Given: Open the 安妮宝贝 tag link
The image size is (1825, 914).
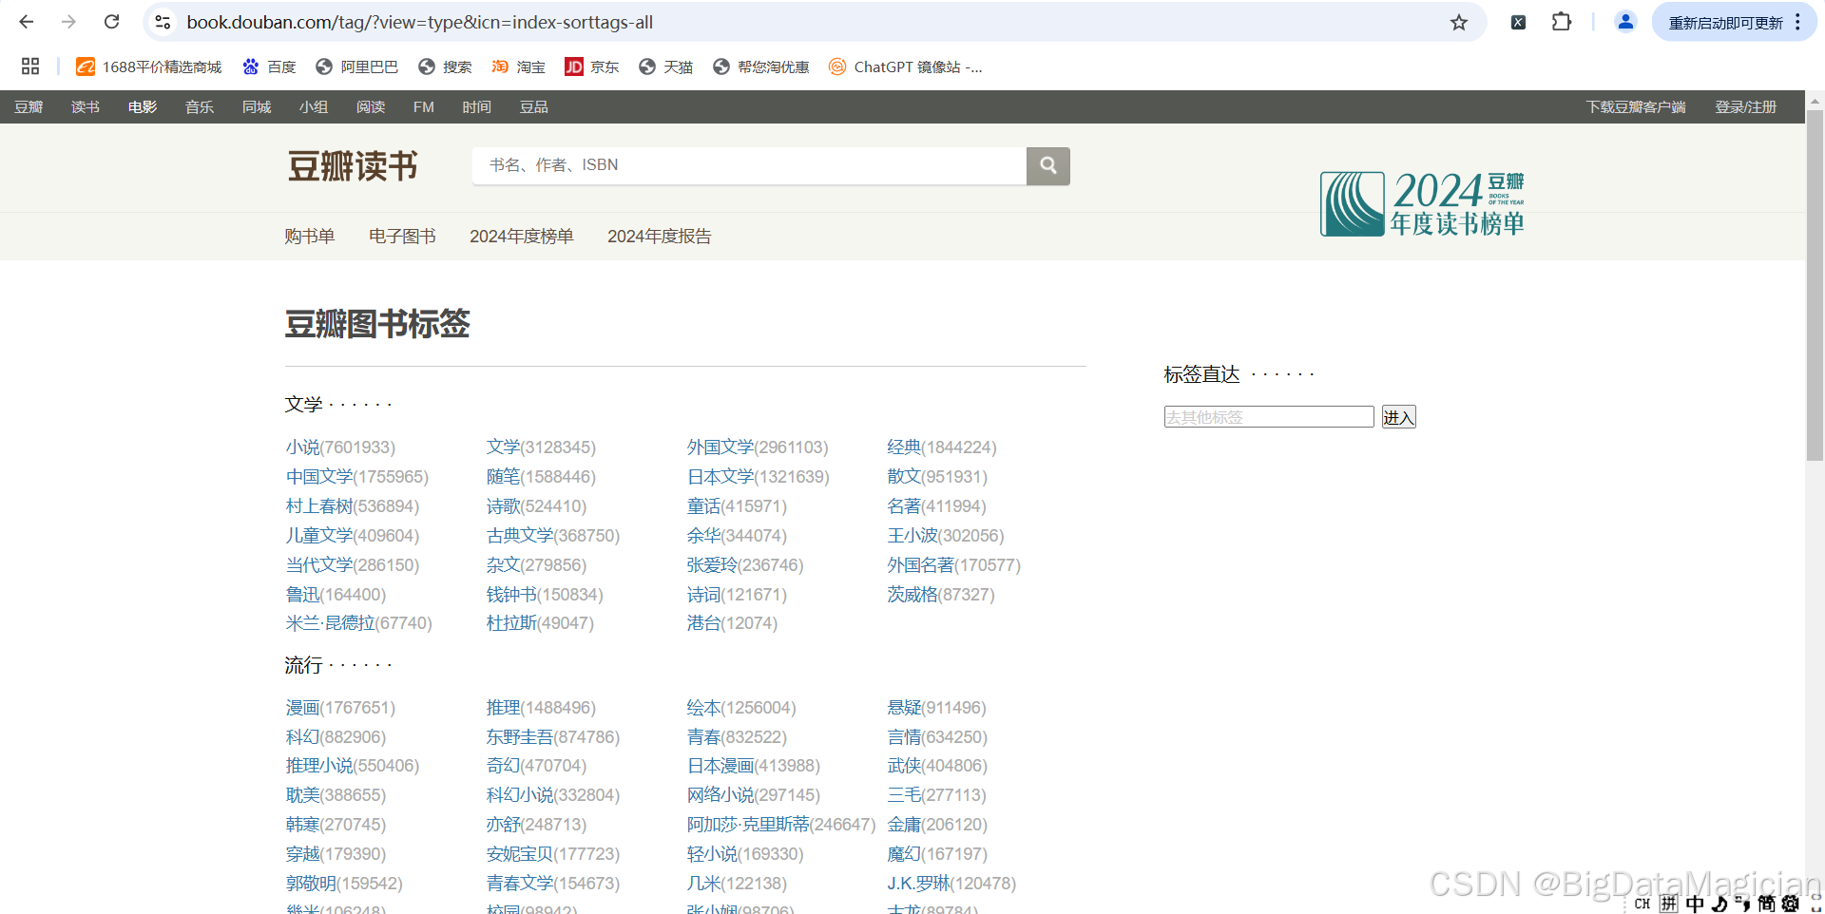Looking at the screenshot, I should tap(520, 853).
